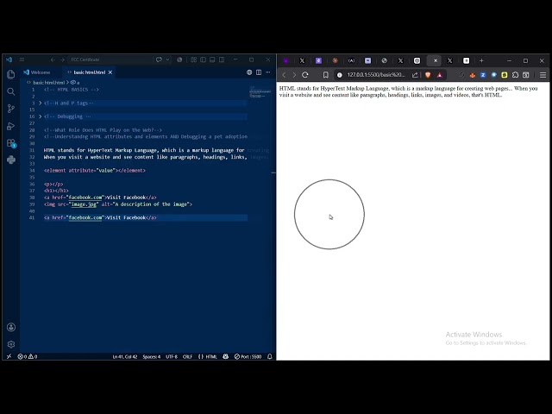Open the browser extensions puzzle icon
This screenshot has width=552, height=414.
click(516, 75)
